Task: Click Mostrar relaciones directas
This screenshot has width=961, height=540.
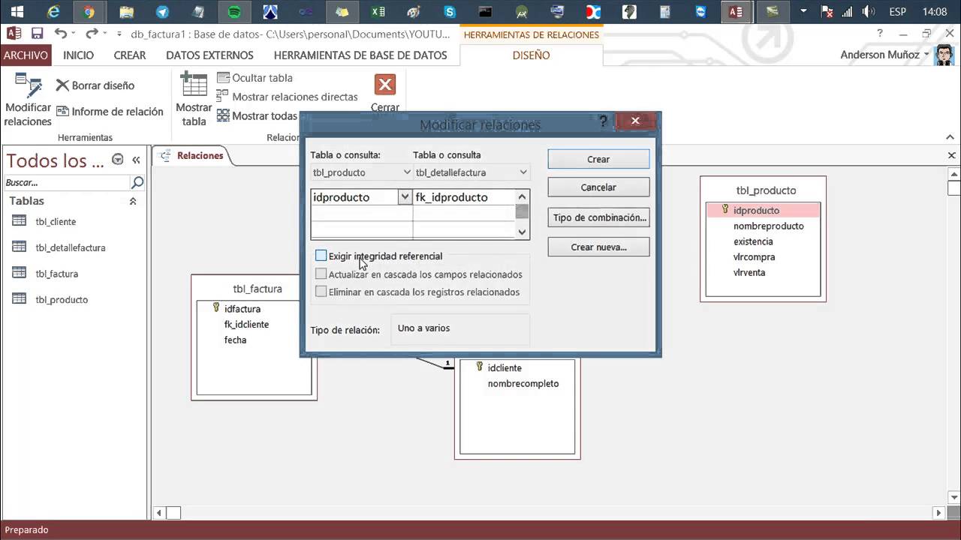Action: [287, 97]
